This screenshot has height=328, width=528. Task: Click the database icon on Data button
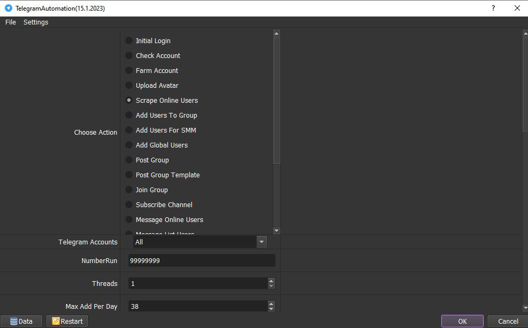pos(14,321)
